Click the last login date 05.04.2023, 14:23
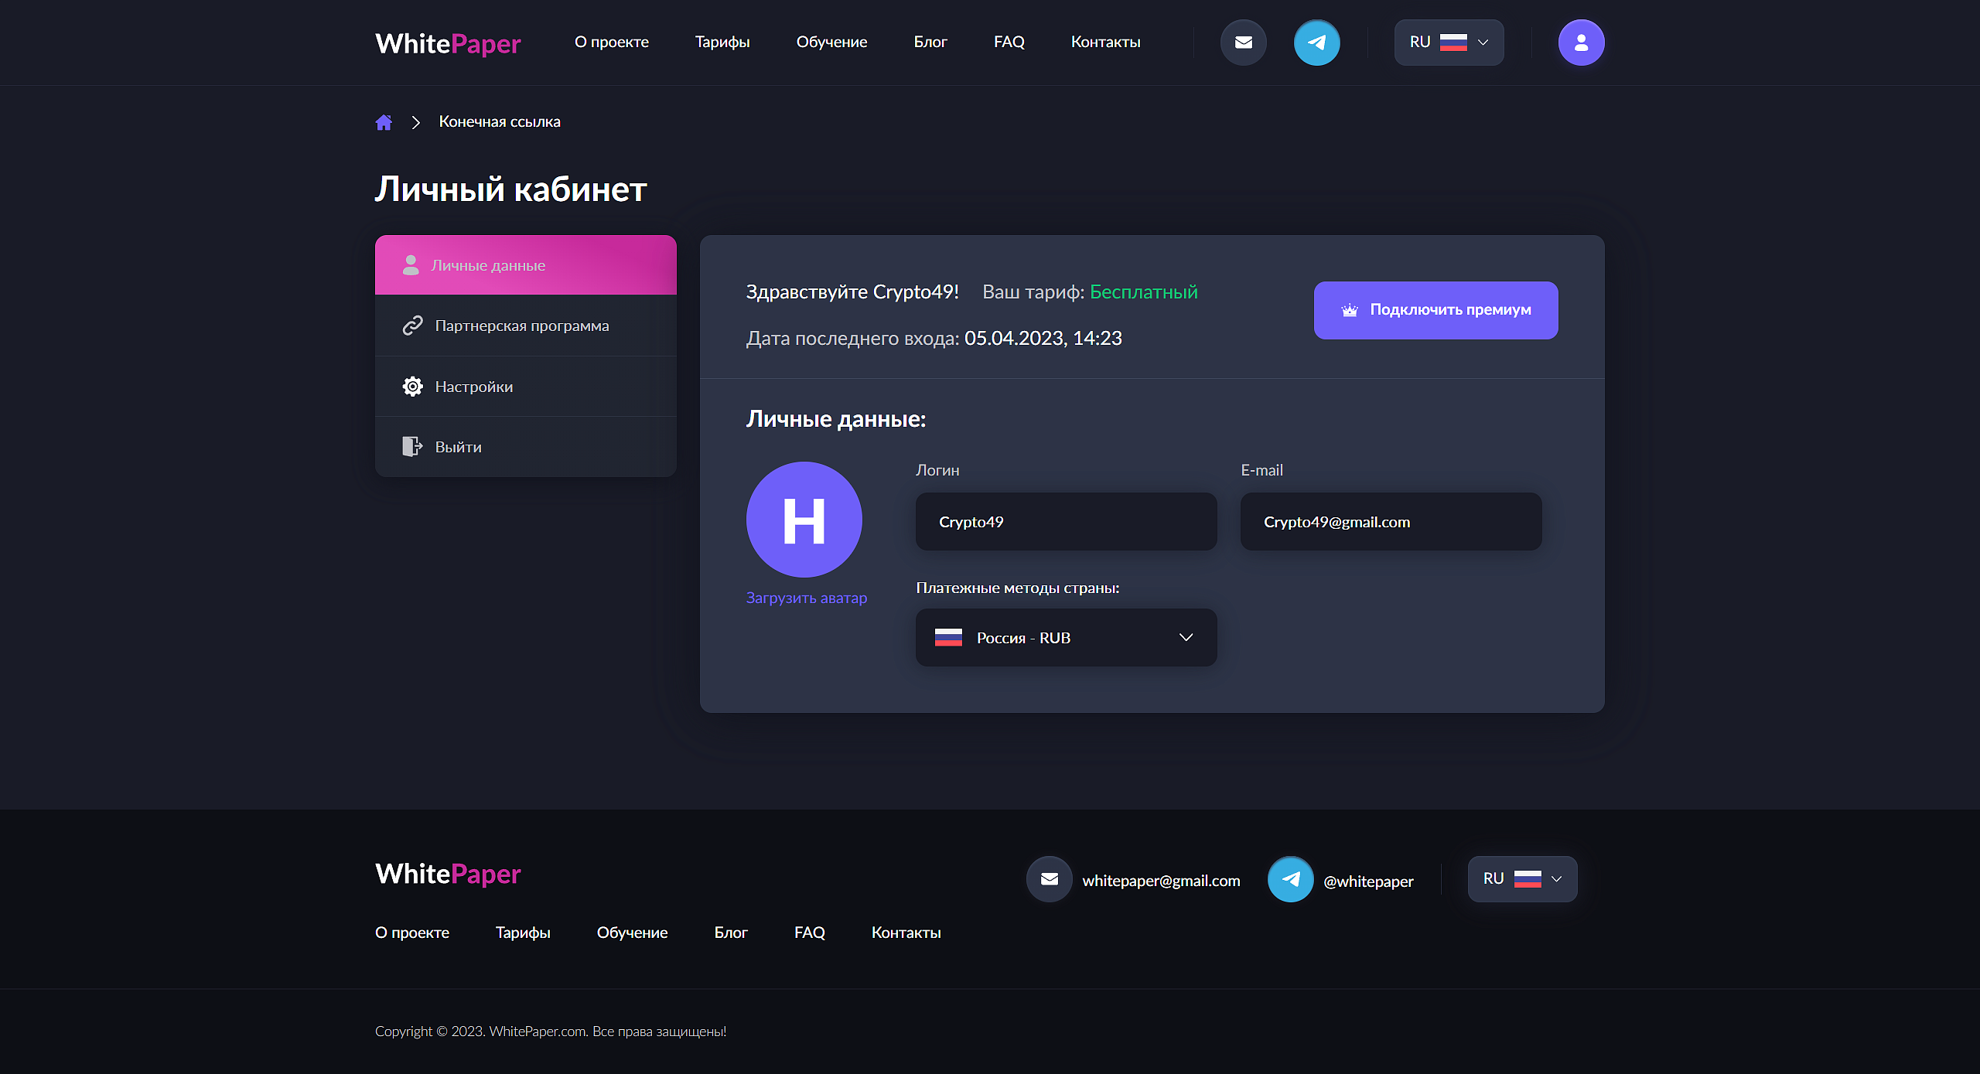Image resolution: width=1980 pixels, height=1074 pixels. [1043, 339]
